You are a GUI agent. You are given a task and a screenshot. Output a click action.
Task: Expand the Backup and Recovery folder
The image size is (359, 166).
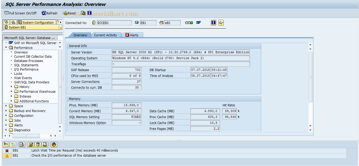[x=6, y=111]
